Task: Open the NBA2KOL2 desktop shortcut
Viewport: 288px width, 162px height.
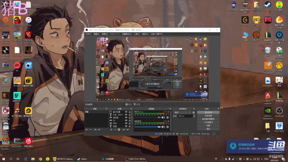Action: tap(256, 36)
